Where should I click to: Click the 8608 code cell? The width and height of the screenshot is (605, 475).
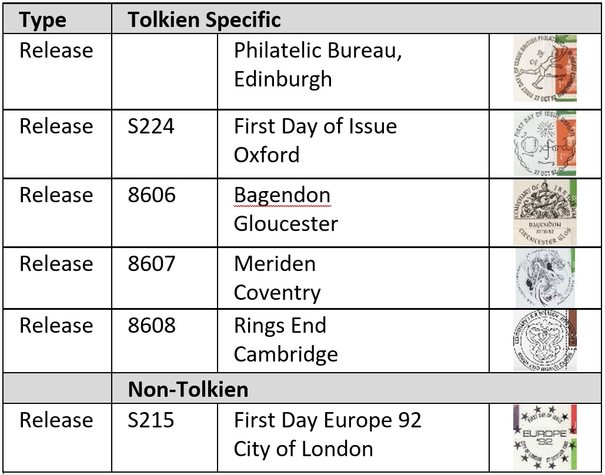[165, 341]
